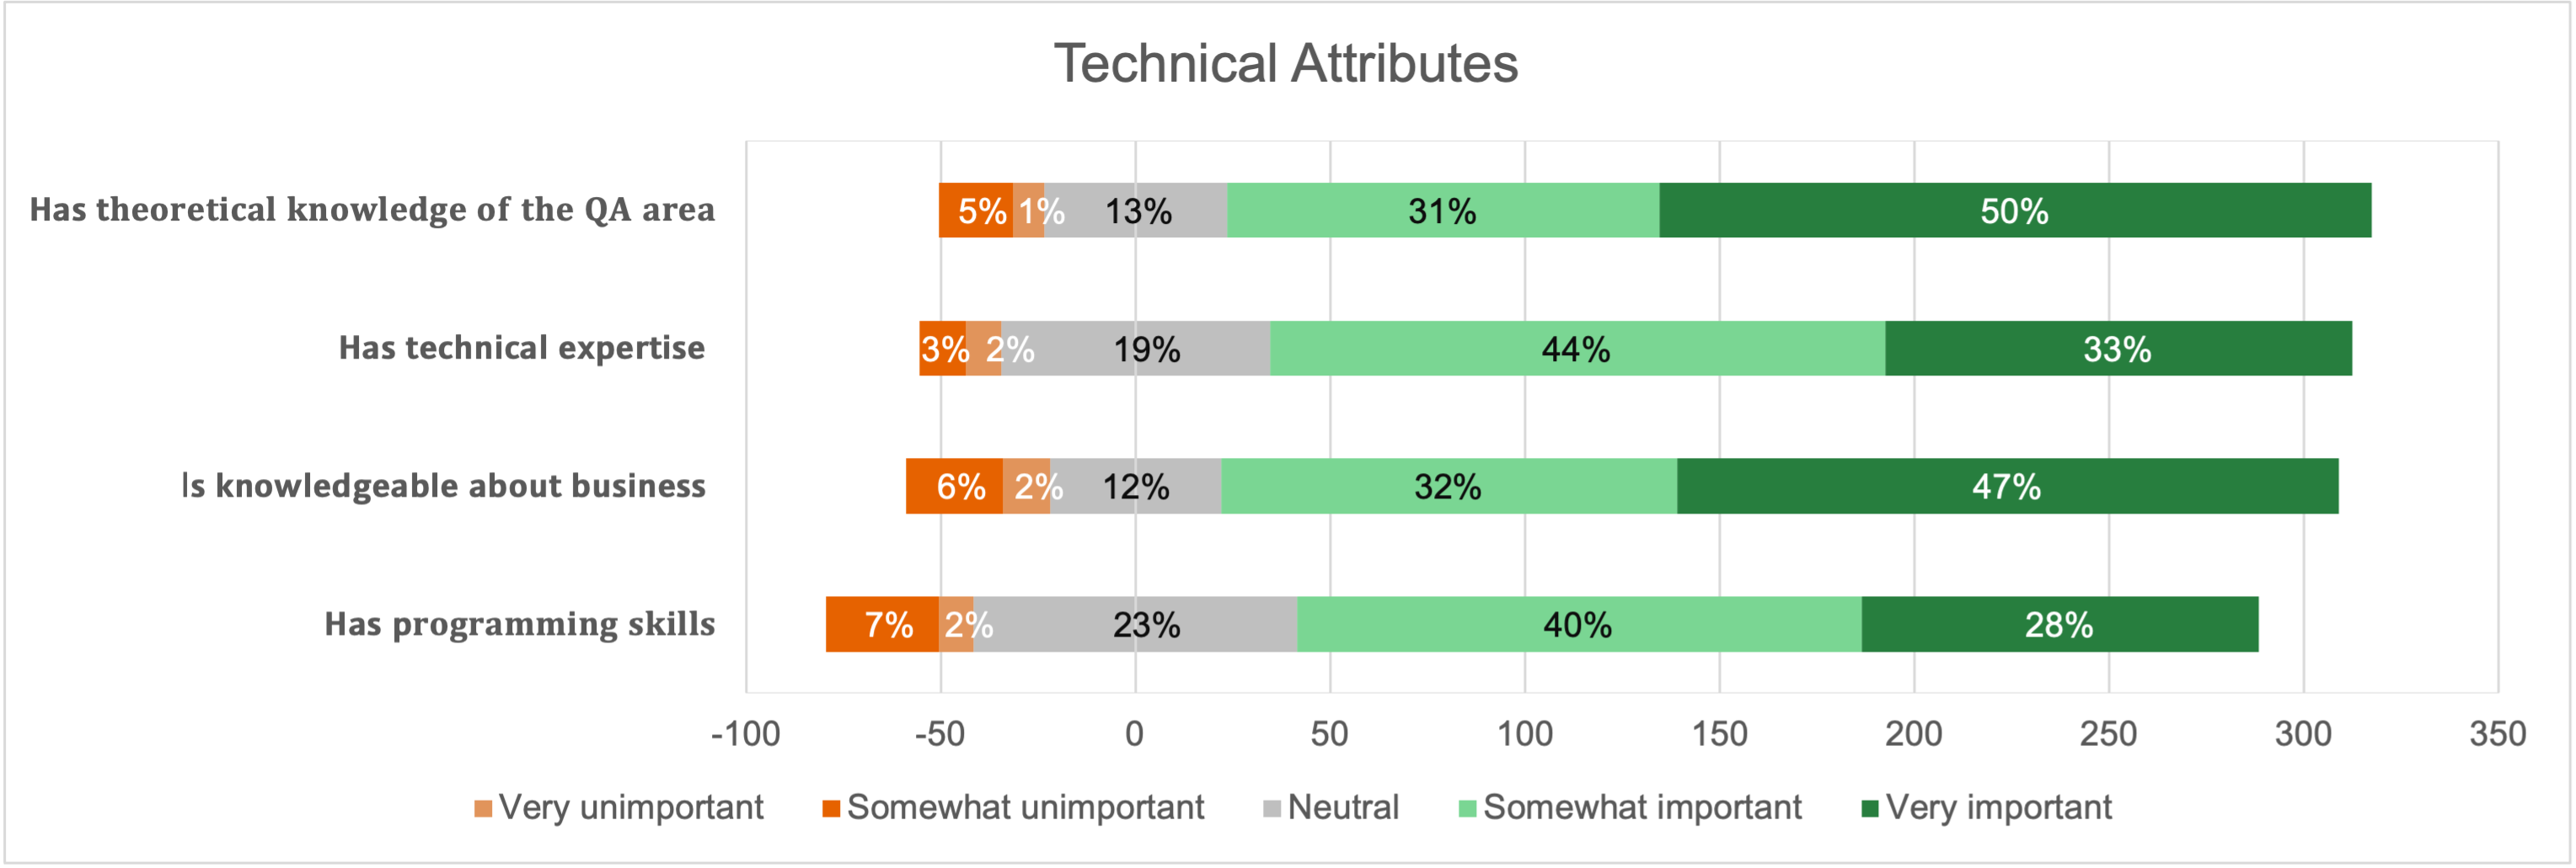This screenshot has height=868, width=2576.
Task: Select the Somewhat important legend swatch
Action: 1467,808
